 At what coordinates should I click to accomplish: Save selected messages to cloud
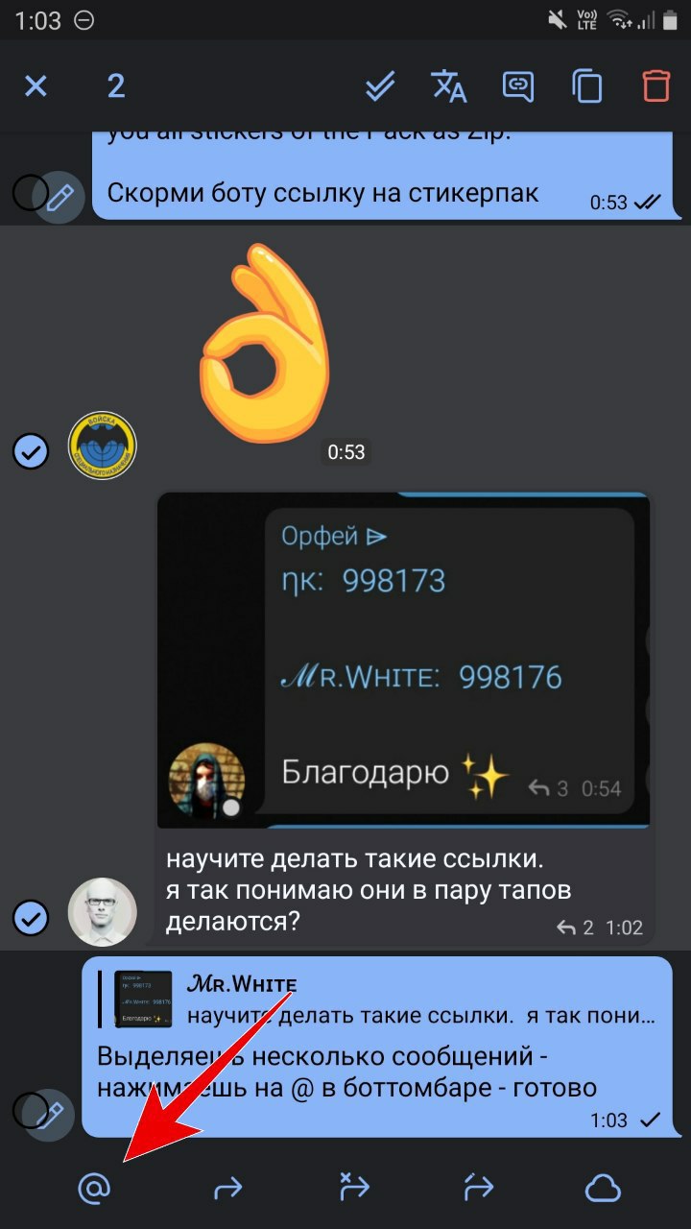click(603, 1190)
